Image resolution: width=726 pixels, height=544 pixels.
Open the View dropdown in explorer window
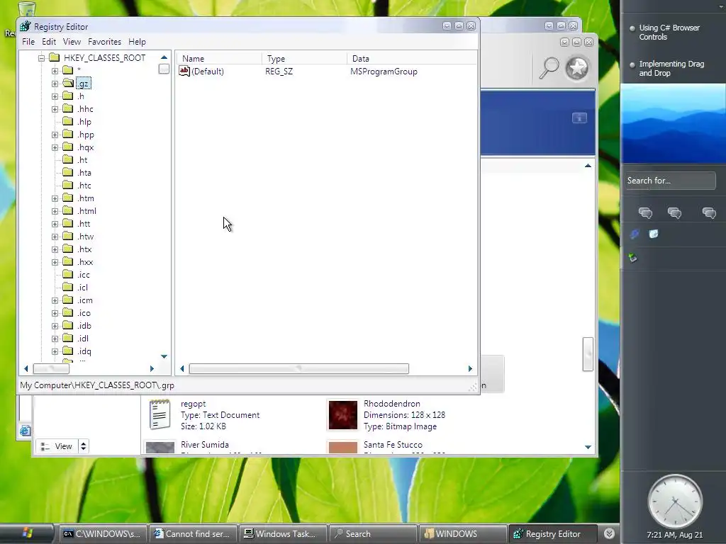tap(84, 446)
